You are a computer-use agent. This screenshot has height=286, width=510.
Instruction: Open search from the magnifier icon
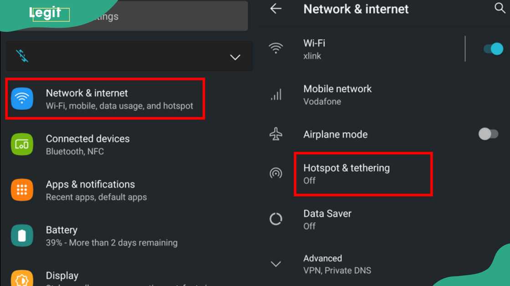pos(500,8)
